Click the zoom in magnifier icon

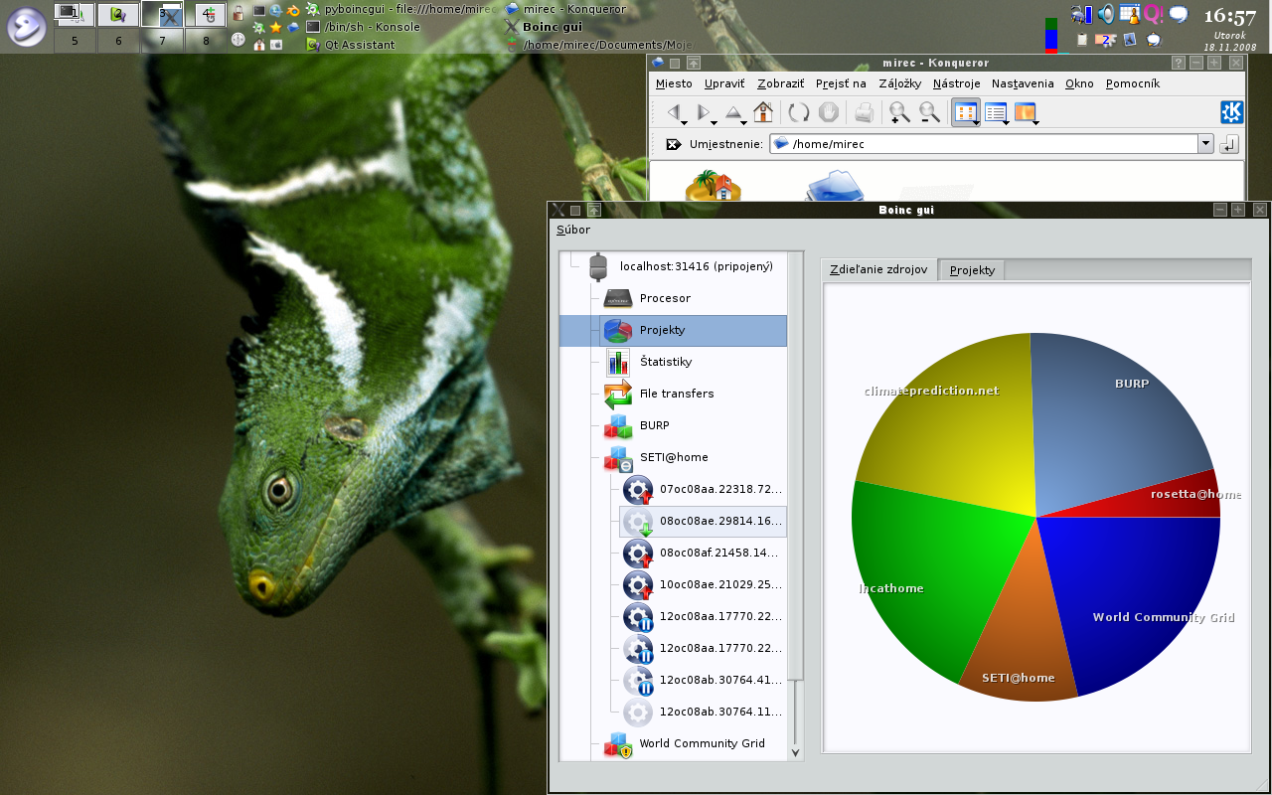(x=899, y=112)
